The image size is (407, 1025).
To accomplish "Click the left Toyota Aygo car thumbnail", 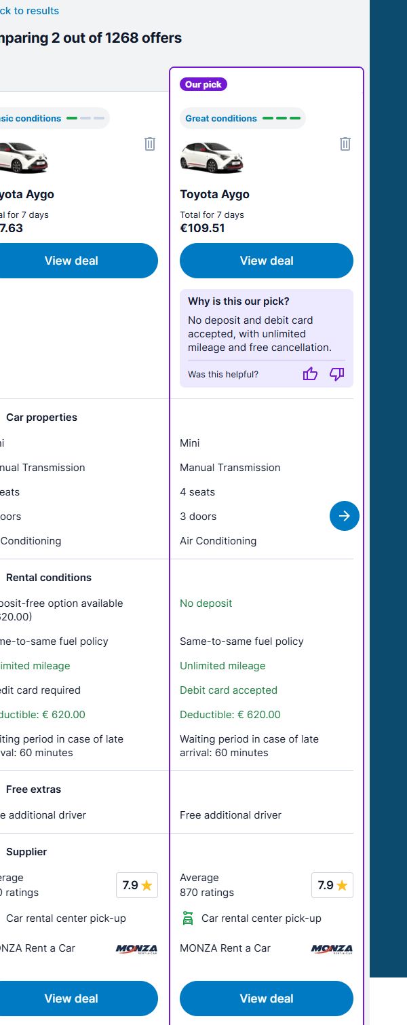I will [x=24, y=157].
